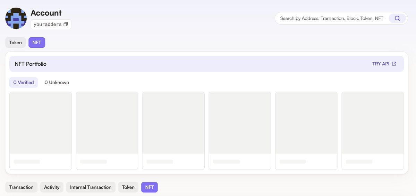Viewport: 416px width, 196px height.
Task: Click the magnifier search button
Action: tap(397, 18)
